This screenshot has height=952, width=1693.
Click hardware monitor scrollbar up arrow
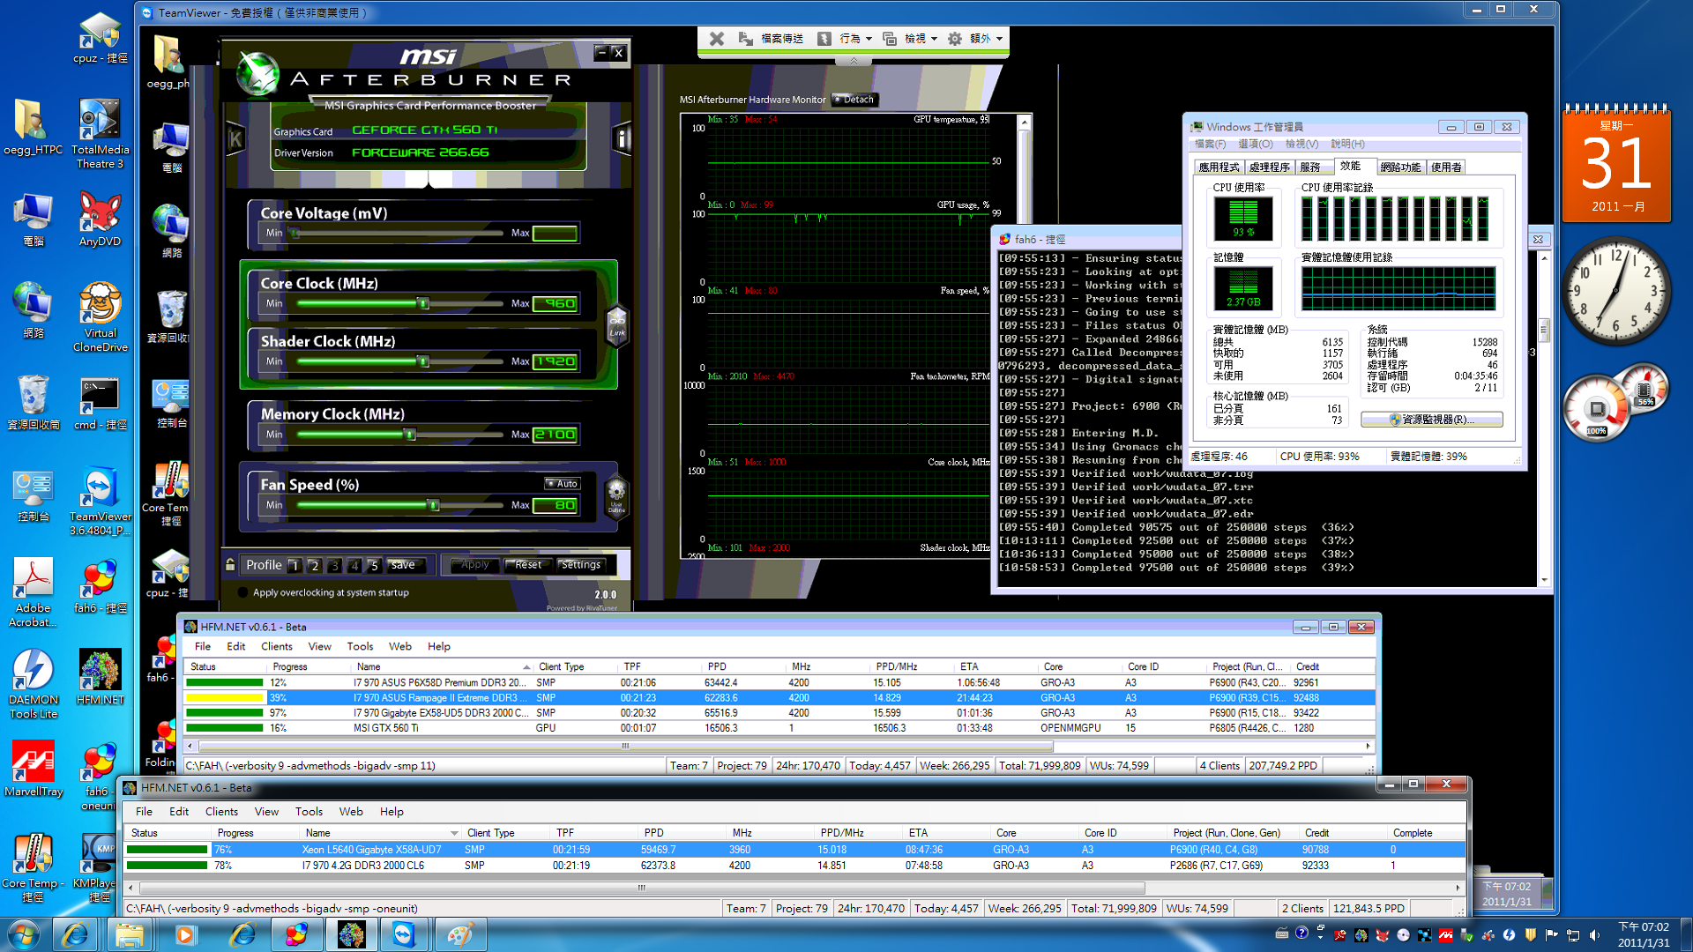[1024, 122]
